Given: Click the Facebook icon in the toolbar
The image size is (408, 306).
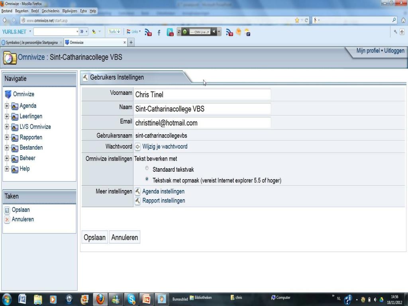Looking at the screenshot, I should tap(159, 32).
